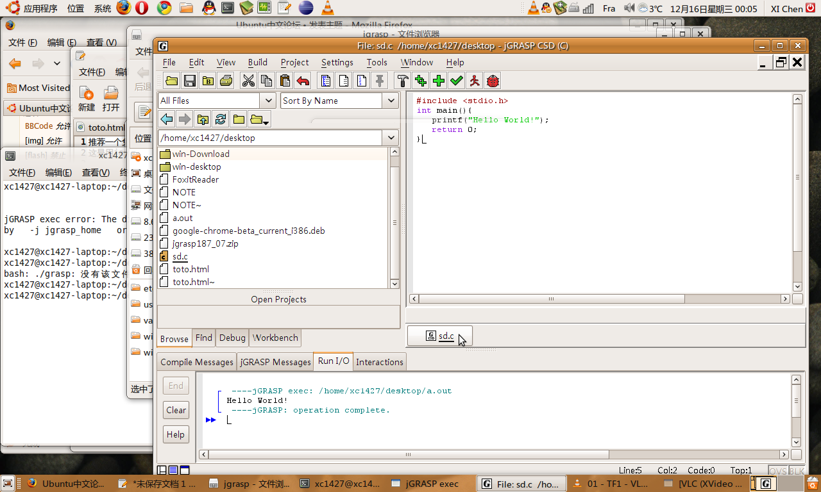Start debugging with the ladybug icon
Screen dimensions: 821x492
click(x=493, y=81)
